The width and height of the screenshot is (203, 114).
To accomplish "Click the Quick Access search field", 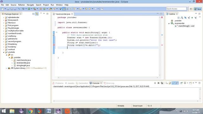I will (176, 9).
